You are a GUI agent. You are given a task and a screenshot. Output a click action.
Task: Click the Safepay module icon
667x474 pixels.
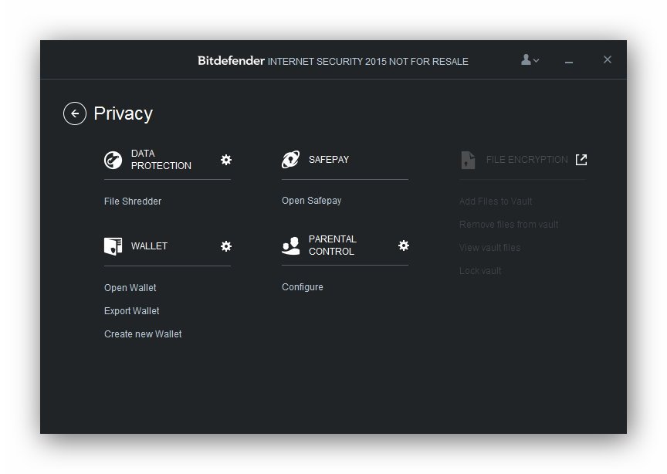(x=290, y=160)
